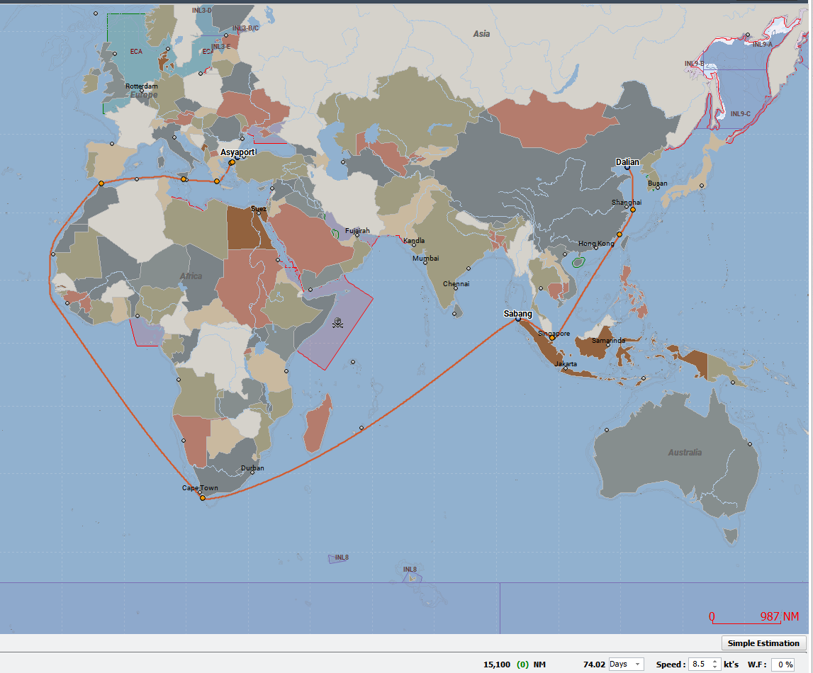813x673 pixels.
Task: Select the Asyaport port label
Action: tap(237, 152)
